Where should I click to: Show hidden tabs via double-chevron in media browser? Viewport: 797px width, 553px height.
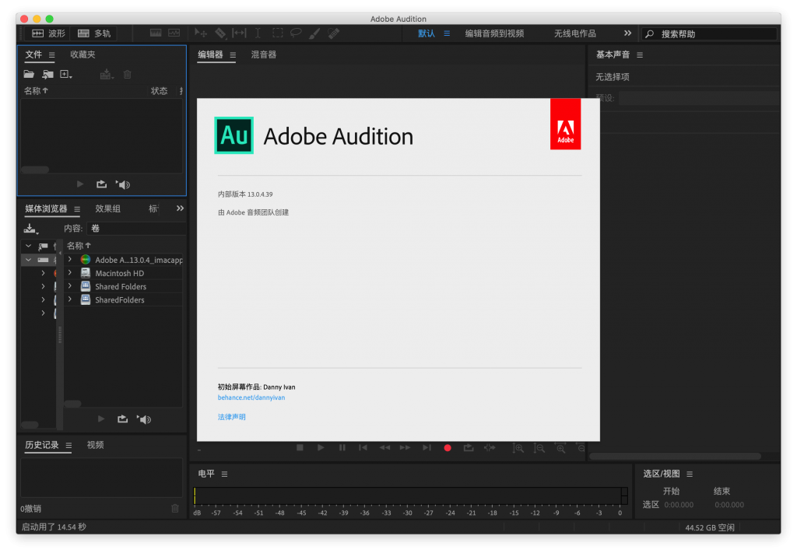[x=180, y=208]
